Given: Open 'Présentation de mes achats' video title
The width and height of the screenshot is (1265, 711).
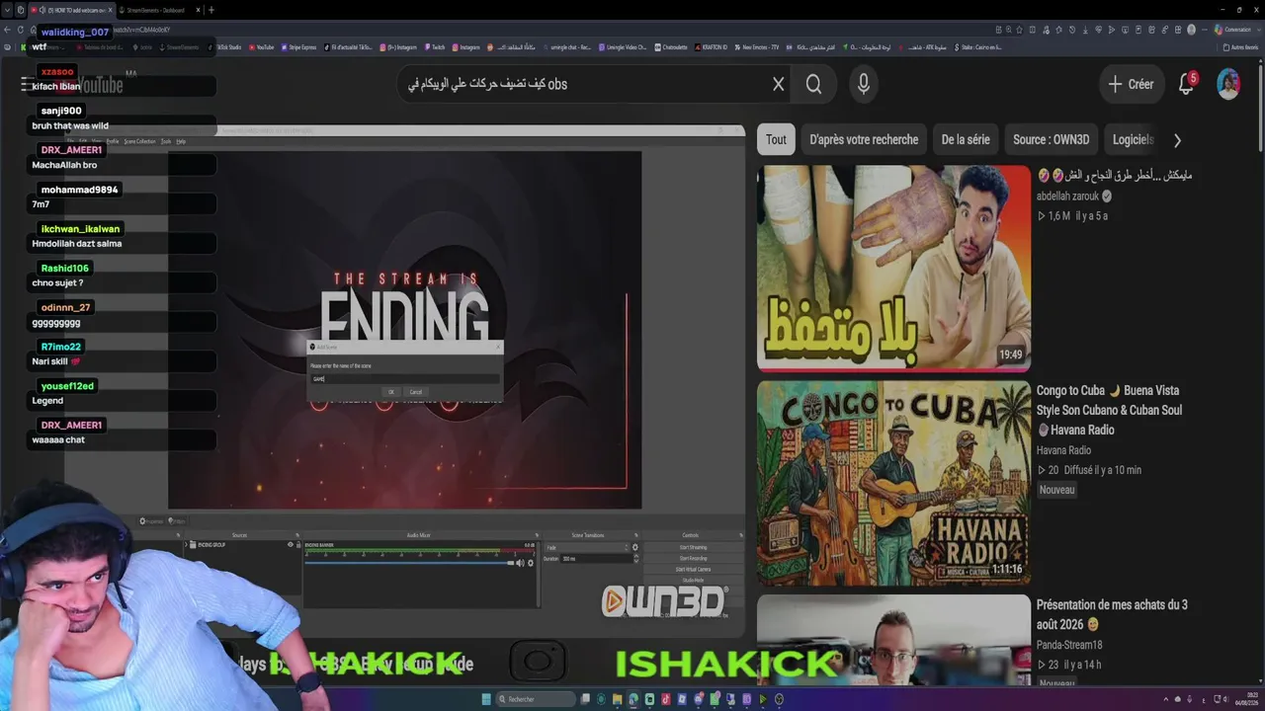Looking at the screenshot, I should pos(1112,614).
